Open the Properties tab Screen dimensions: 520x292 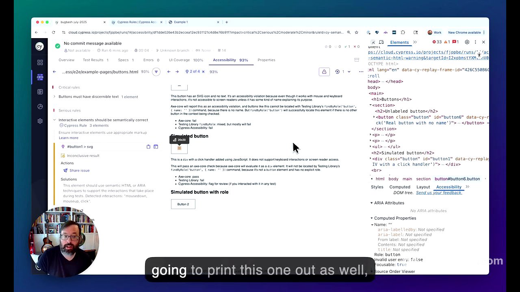tap(266, 60)
